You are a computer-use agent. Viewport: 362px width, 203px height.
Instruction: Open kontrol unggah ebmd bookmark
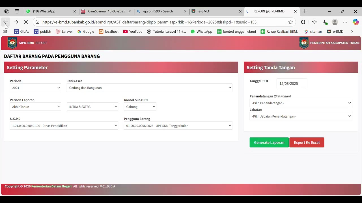[236, 32]
